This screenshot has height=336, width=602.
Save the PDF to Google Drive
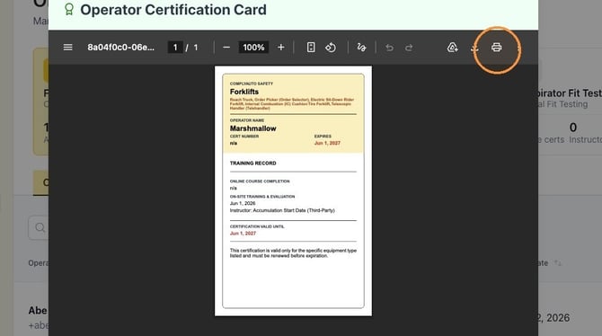point(453,48)
